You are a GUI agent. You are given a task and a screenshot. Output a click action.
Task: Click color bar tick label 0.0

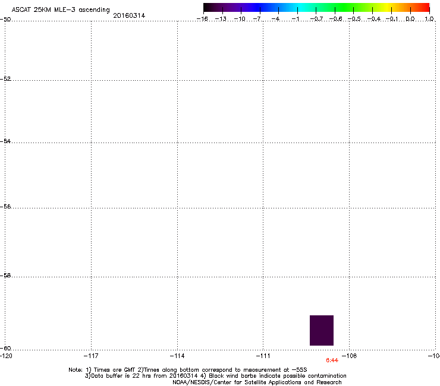410,19
